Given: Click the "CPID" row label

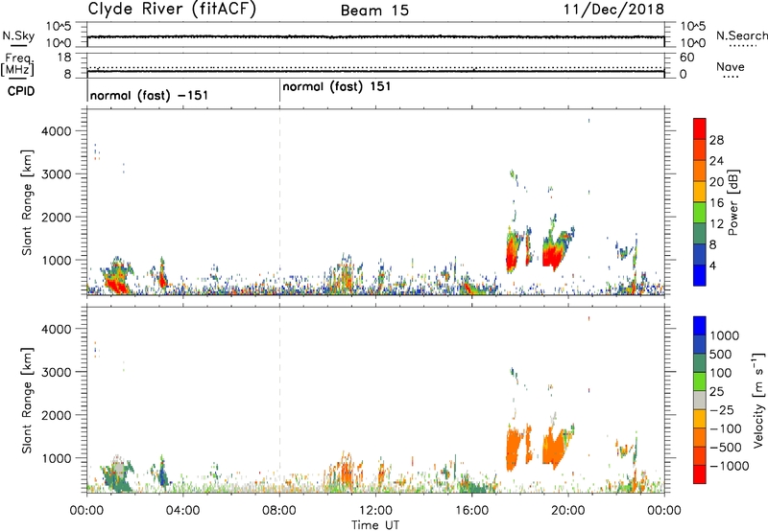Looking at the screenshot, I should tap(20, 91).
